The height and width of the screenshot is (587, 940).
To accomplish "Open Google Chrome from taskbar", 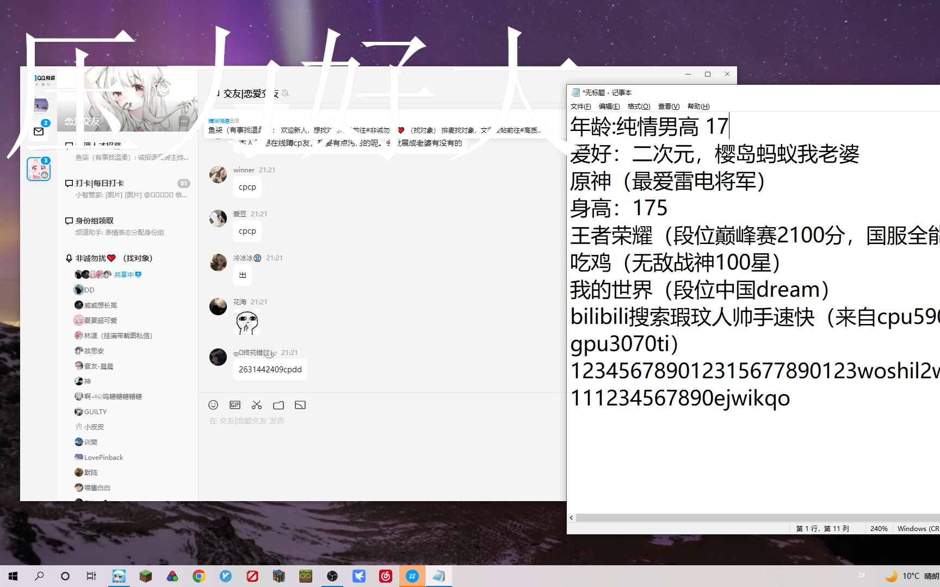I will click(x=199, y=576).
